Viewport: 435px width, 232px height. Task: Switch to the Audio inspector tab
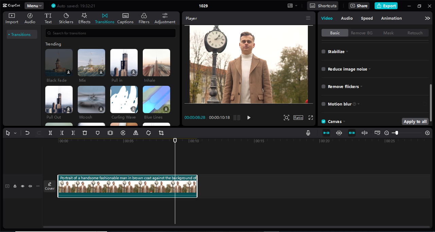pos(347,18)
